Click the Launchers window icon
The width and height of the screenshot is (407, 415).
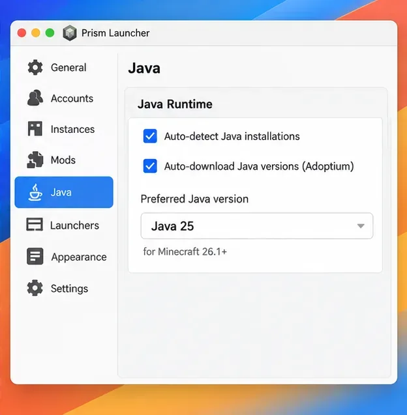coord(35,225)
